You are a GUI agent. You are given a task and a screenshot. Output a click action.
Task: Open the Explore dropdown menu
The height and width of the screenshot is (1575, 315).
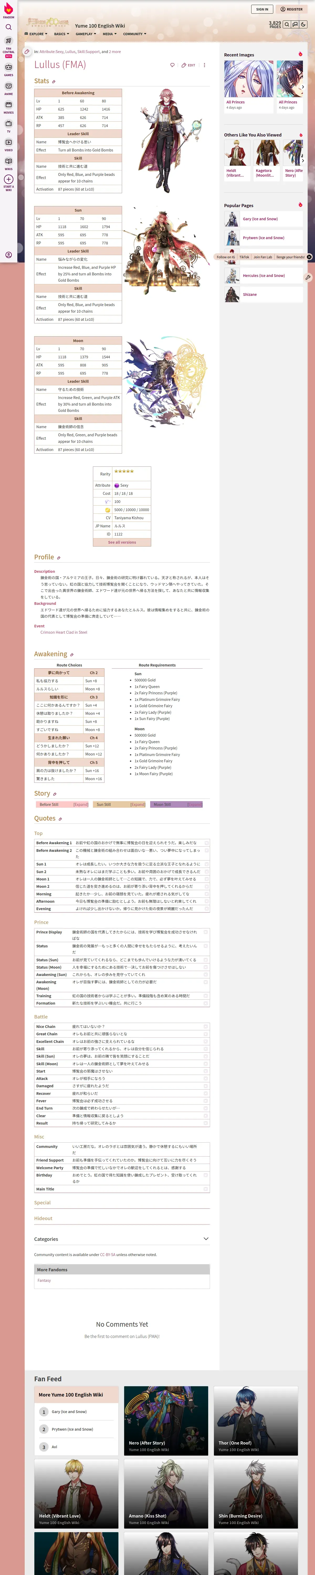click(x=35, y=34)
